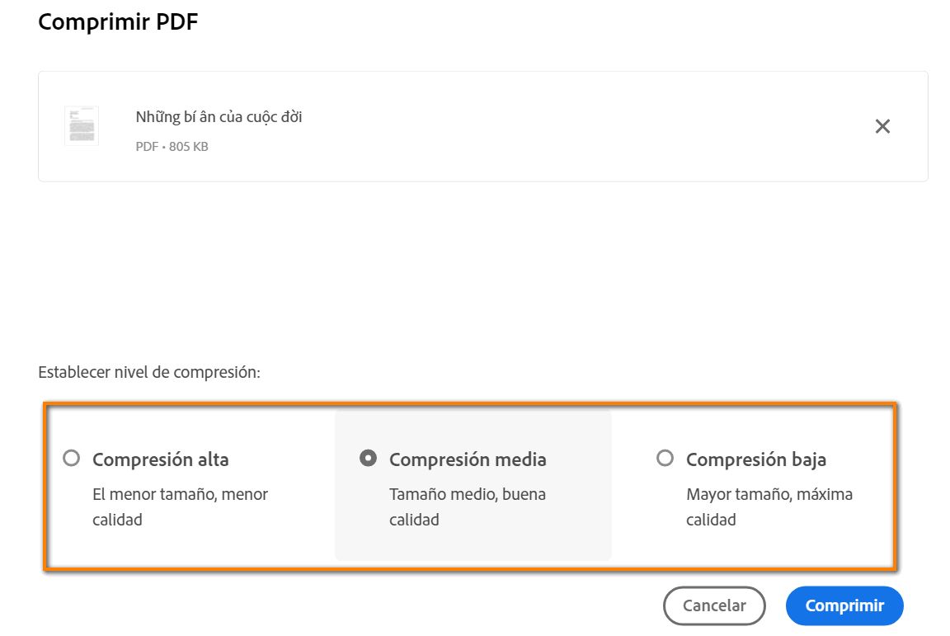The width and height of the screenshot is (950, 636).
Task: Click the small page preview next to the filename
Action: 82,125
